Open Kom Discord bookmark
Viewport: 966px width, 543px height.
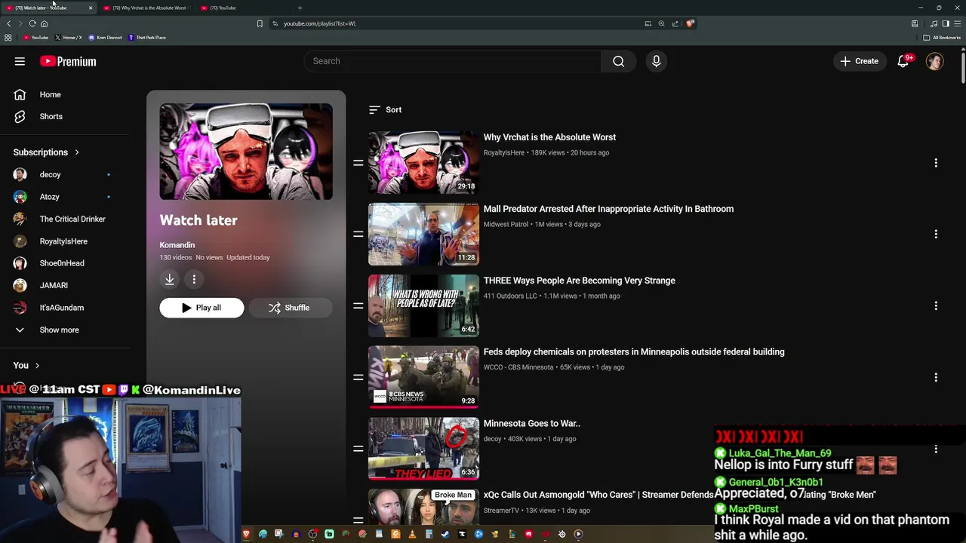coord(105,38)
